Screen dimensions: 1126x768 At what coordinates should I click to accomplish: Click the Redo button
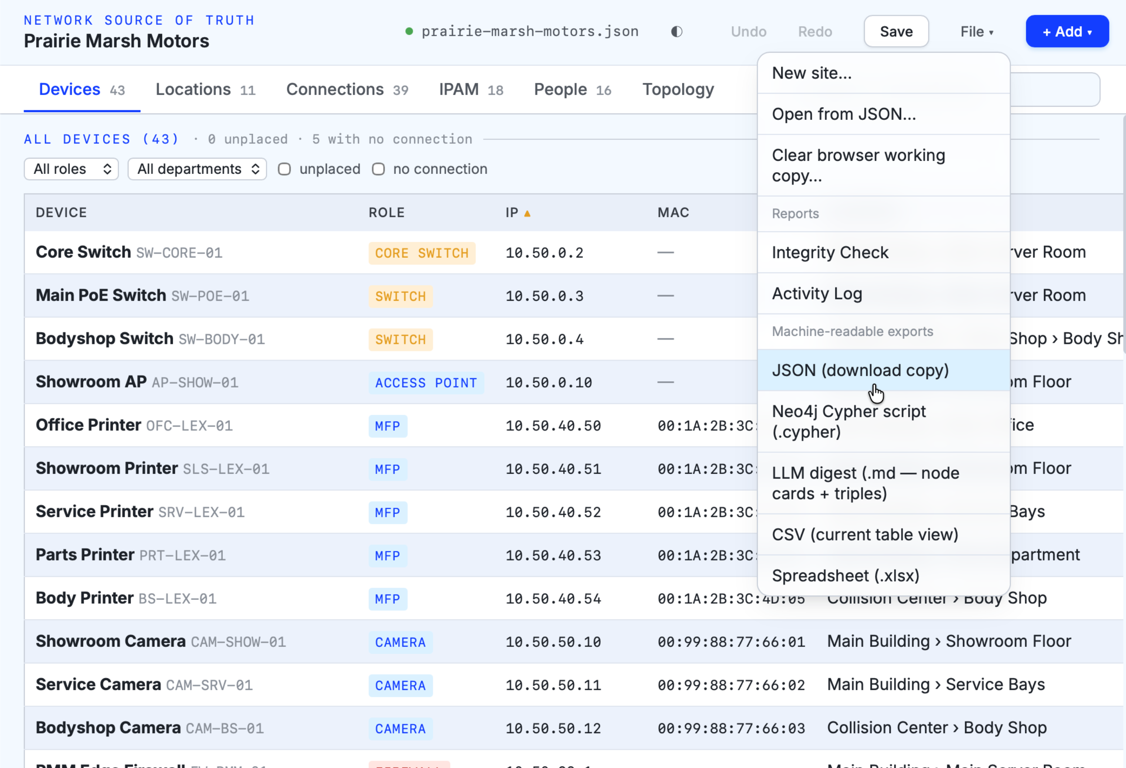click(815, 31)
